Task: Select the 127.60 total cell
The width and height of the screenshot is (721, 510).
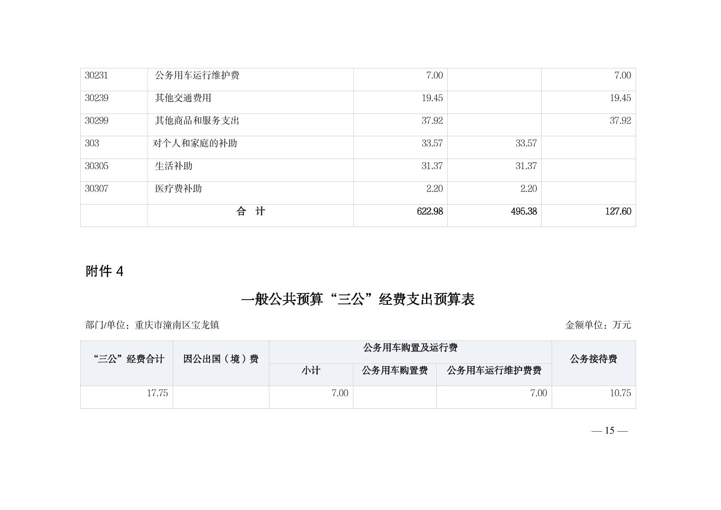Action: (618, 212)
